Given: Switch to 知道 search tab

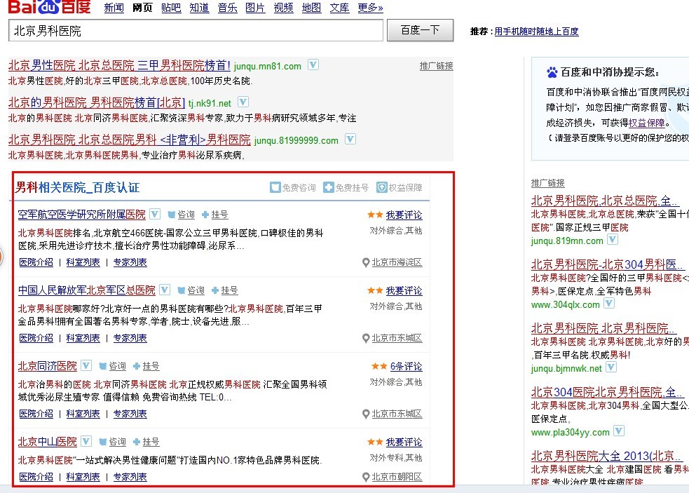Looking at the screenshot, I should click(199, 8).
